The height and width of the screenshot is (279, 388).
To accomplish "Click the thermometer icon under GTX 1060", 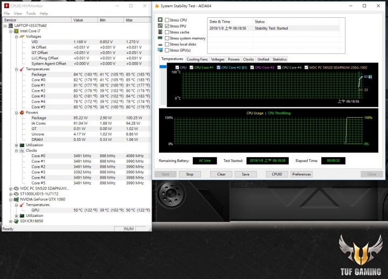I will [x=22, y=205].
